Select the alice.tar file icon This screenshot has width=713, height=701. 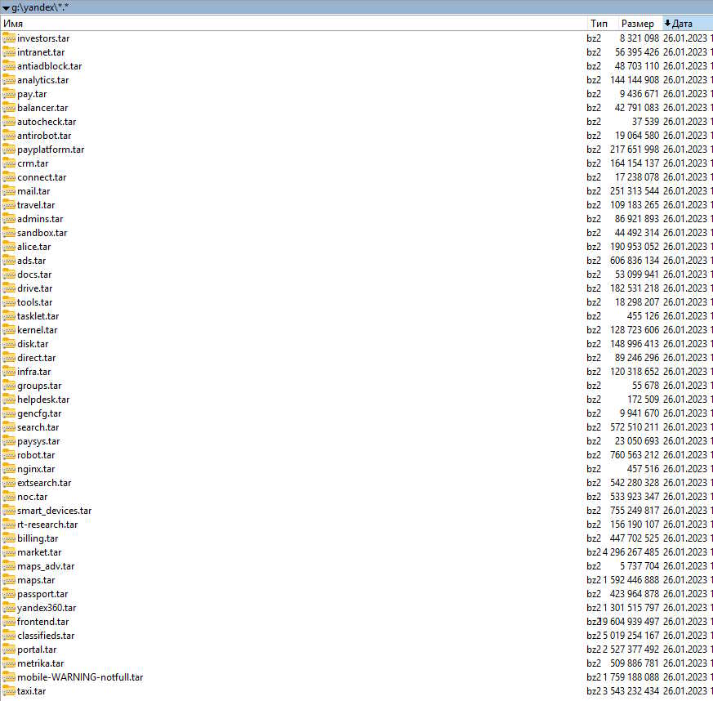click(9, 247)
